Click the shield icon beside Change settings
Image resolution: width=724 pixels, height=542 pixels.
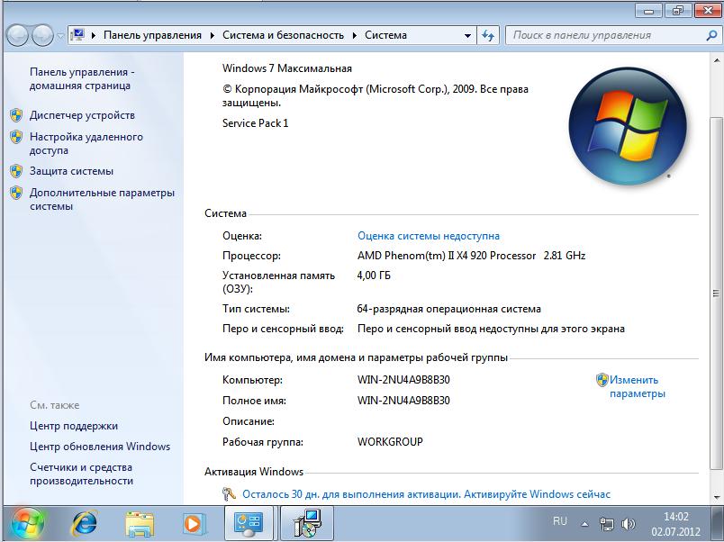[602, 380]
